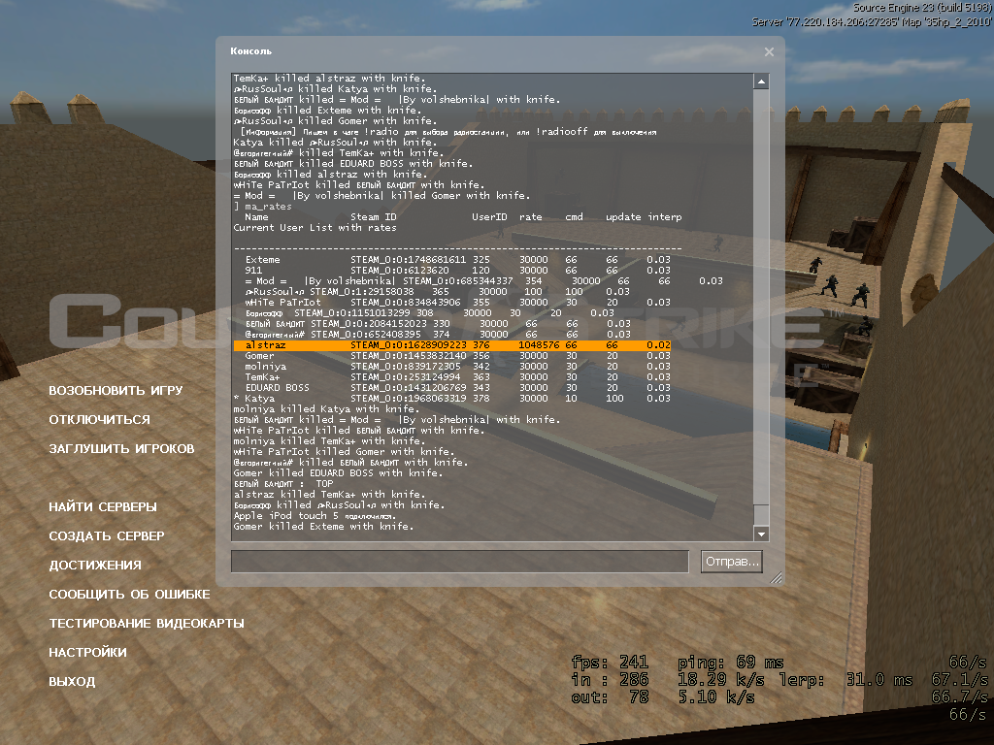The height and width of the screenshot is (745, 994).
Task: Click the !radio information line
Action: click(x=448, y=132)
